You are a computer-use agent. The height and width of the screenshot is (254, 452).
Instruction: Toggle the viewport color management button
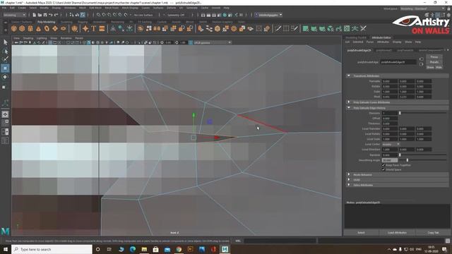[x=191, y=42]
